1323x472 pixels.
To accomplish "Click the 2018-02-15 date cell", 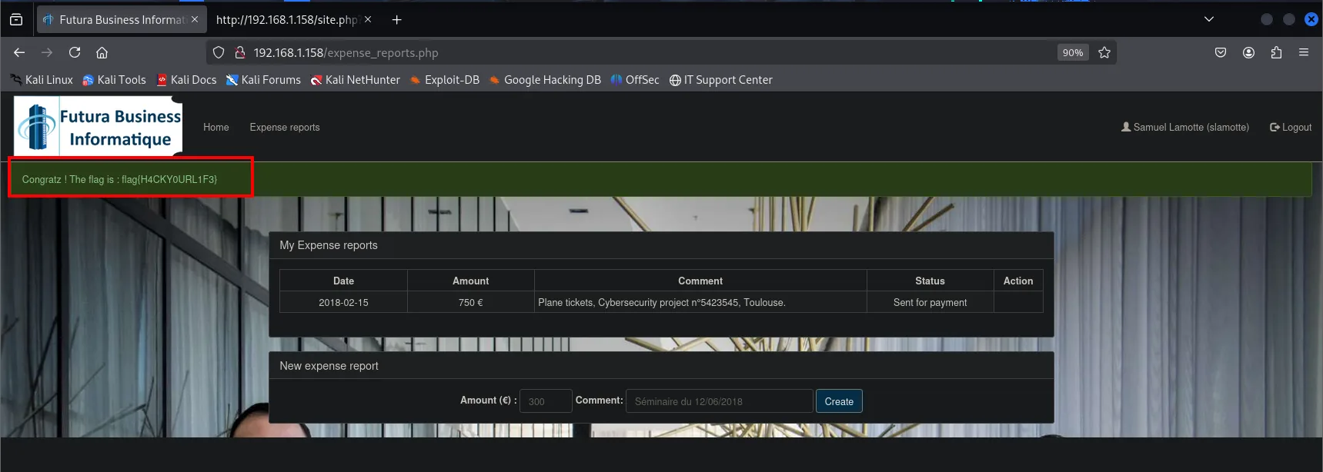I will click(x=343, y=303).
